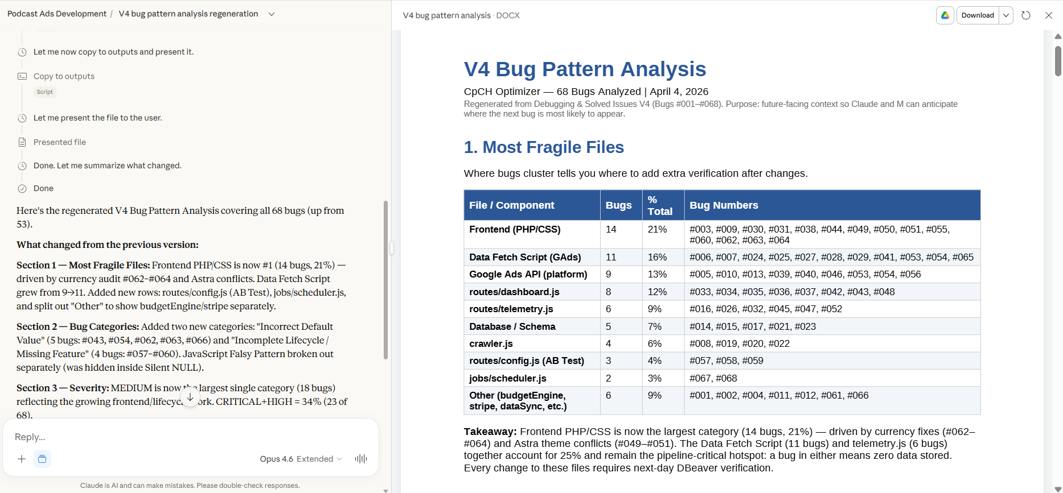This screenshot has height=493, width=1063.
Task: Click the scroll-to-bottom arrow button
Action: pyautogui.click(x=190, y=397)
